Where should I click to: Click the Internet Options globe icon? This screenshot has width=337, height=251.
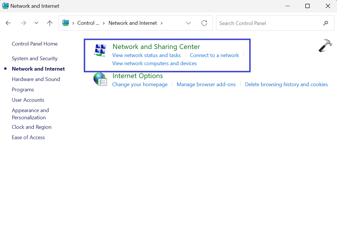click(x=100, y=79)
